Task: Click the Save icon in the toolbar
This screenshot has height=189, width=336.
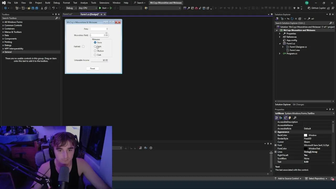Action: 33,8
